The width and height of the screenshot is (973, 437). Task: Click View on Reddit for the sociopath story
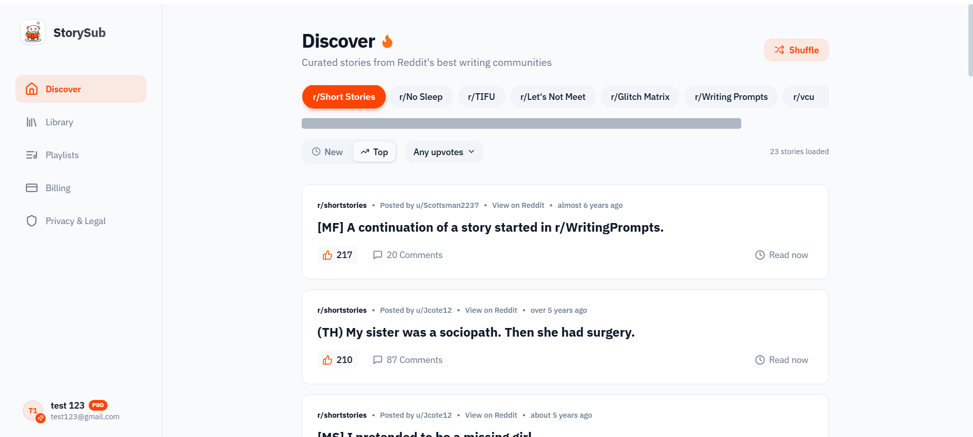[490, 310]
